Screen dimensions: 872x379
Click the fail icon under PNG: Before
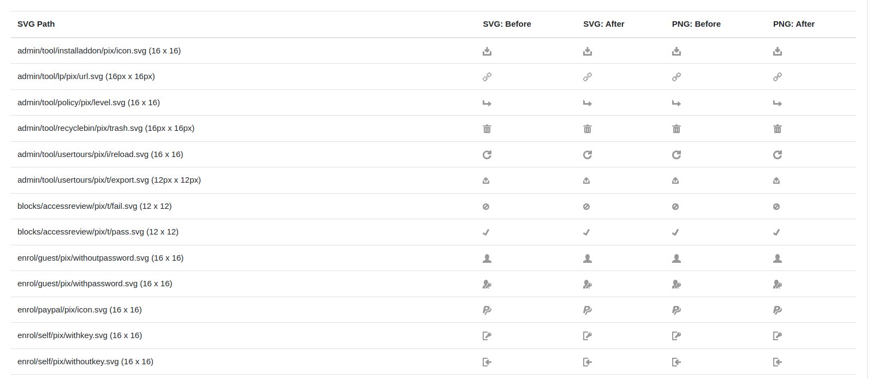pyautogui.click(x=675, y=207)
